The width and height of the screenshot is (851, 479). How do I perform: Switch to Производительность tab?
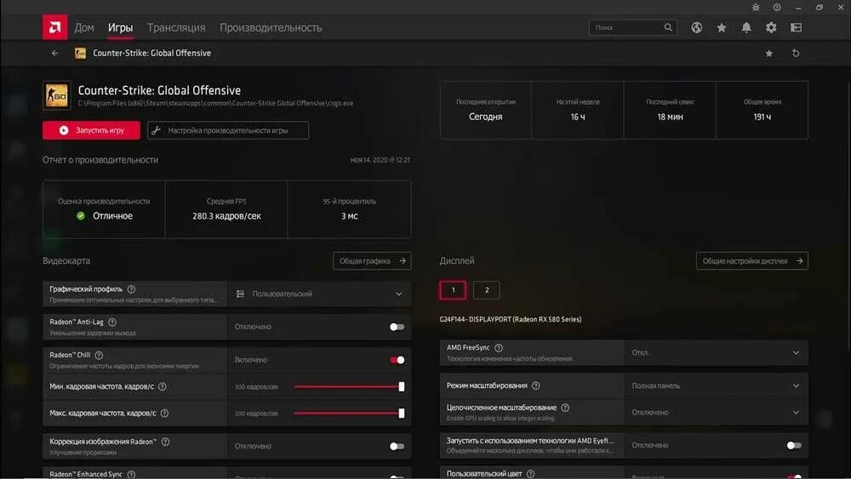[271, 28]
